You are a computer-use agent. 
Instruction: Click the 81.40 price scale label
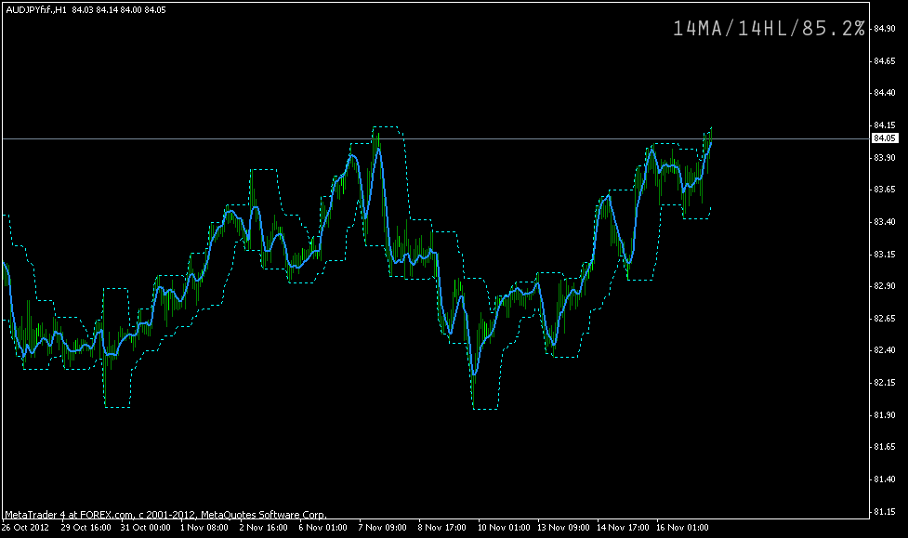coord(884,479)
